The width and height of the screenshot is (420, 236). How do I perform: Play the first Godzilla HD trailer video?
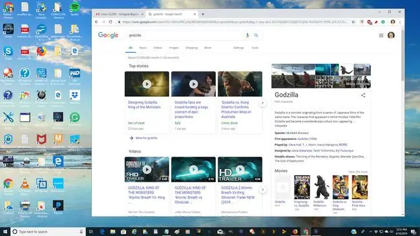click(x=147, y=170)
